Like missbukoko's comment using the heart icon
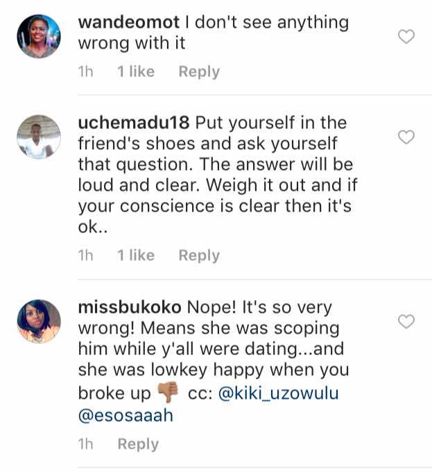This screenshot has width=432, height=473. coord(406,321)
